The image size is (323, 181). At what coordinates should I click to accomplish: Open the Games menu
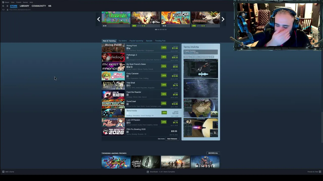click(25, 2)
